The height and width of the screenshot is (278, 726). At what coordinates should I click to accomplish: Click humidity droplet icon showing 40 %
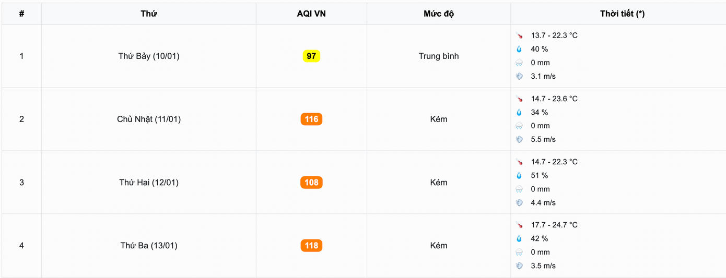click(x=519, y=49)
